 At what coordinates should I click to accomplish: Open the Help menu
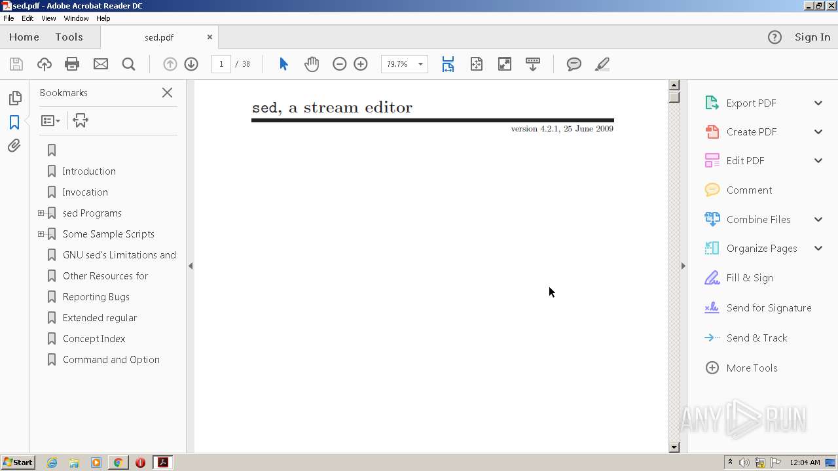click(x=103, y=18)
